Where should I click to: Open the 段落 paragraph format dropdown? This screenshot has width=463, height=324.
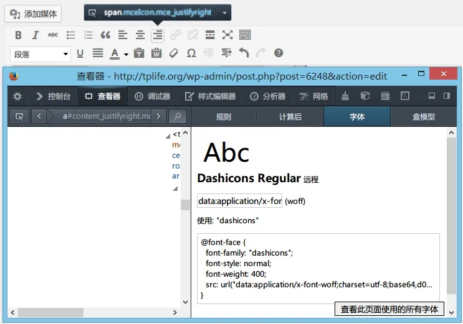(x=41, y=54)
